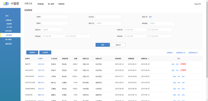The width and height of the screenshot is (208, 101).
Task: Click 新增档案 in the top navigation
Action: (x=41, y=4)
